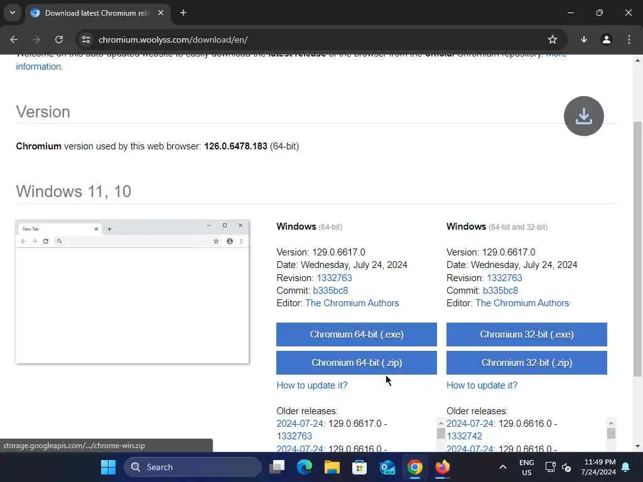
Task: Open 64-bit Commit b335bc8 link
Action: pyautogui.click(x=330, y=291)
